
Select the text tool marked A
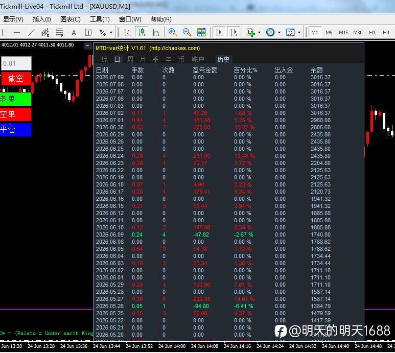click(74, 33)
